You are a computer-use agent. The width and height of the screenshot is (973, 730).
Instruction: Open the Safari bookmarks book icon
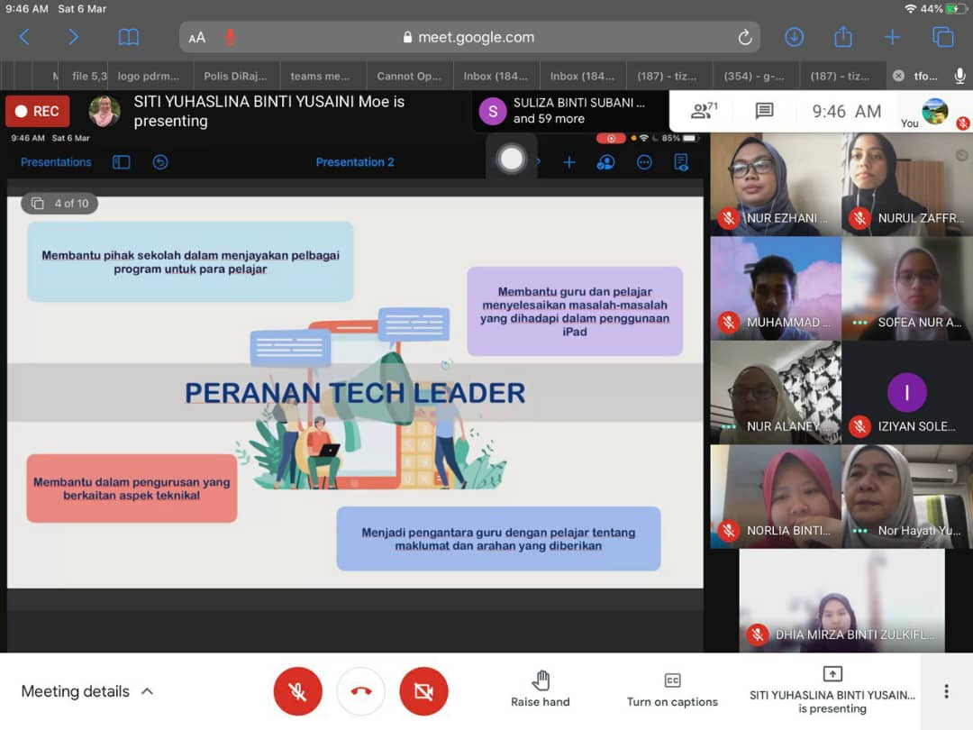tap(129, 37)
